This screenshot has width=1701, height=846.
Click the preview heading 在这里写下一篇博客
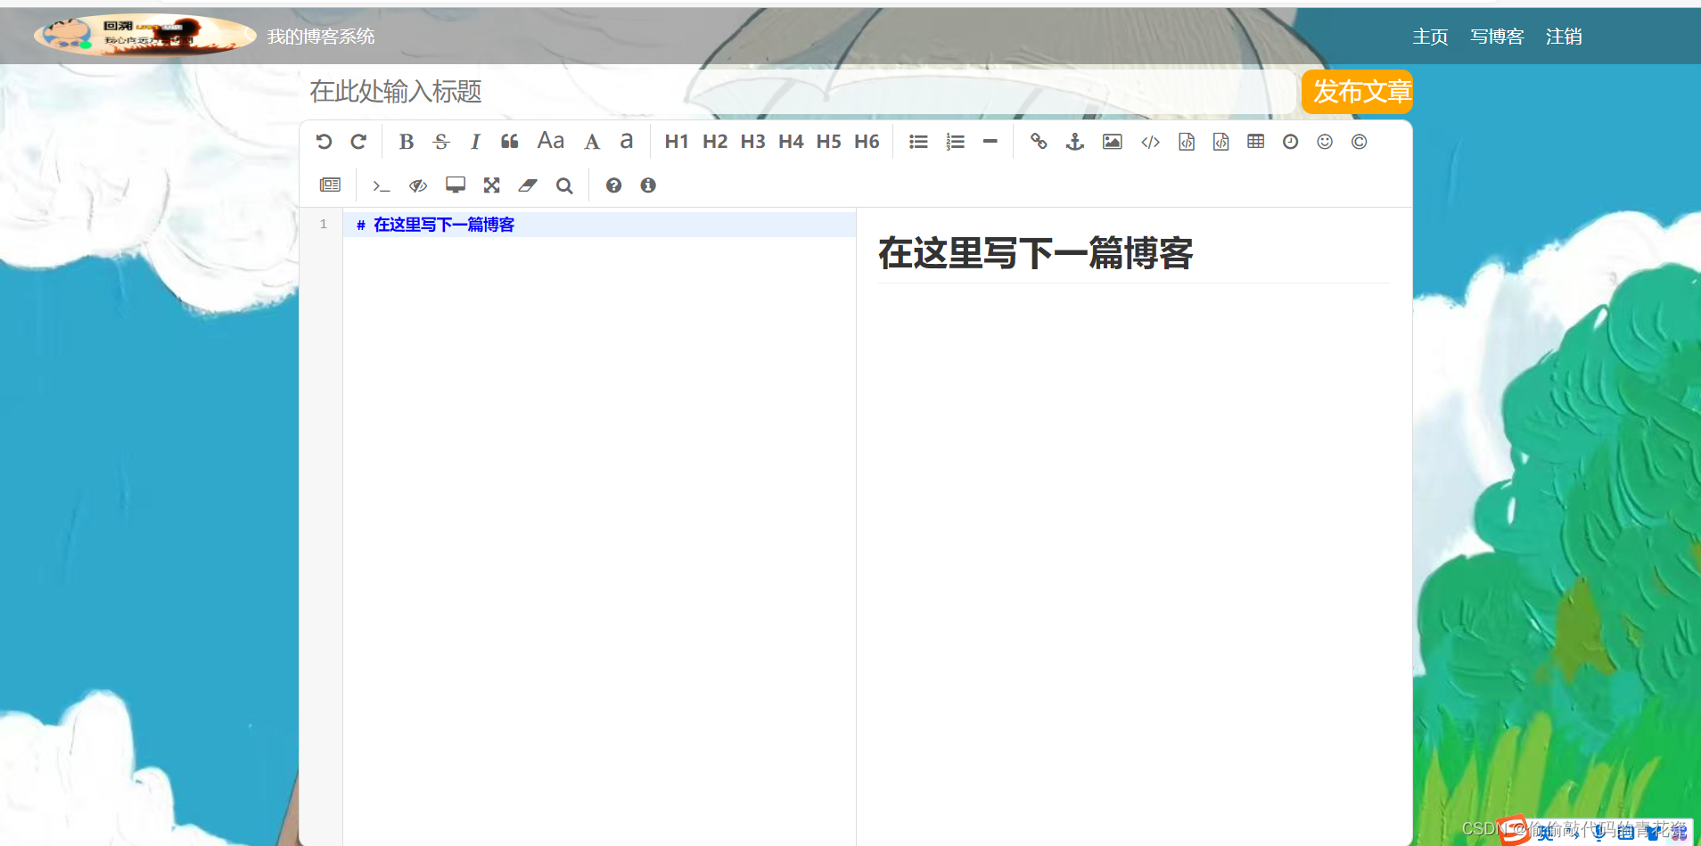pyautogui.click(x=1035, y=253)
